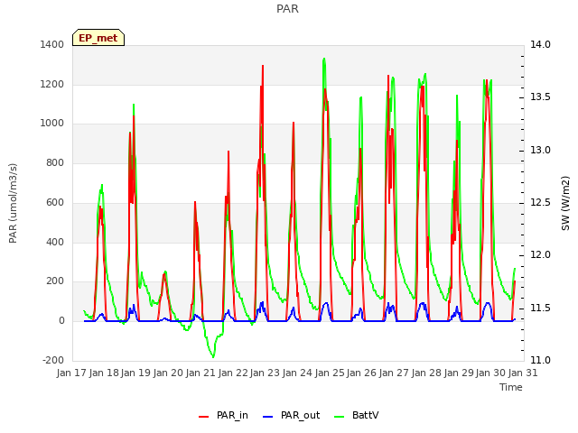Click the SW (W/m2) axis label
Screen dimensions: 578x433
[x=565, y=203]
